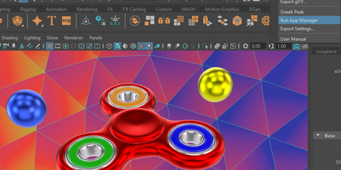
Task: Toggle Wireframe on Shaded
Action: coord(133,46)
